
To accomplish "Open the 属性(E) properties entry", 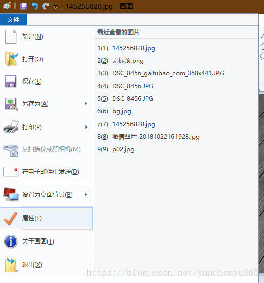I will point(46,218).
